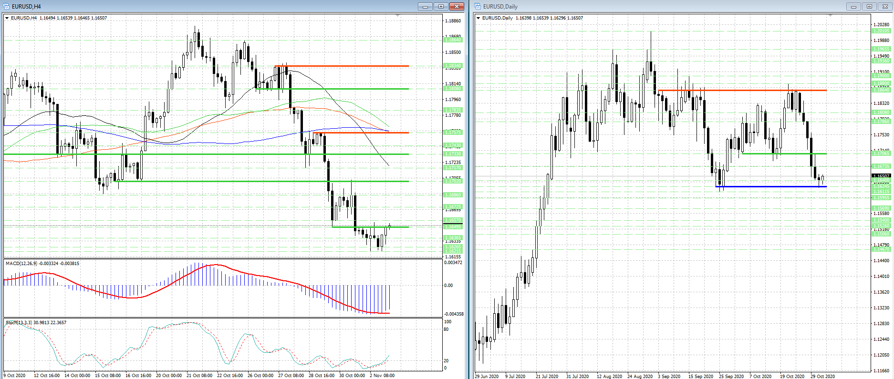
Task: Click the EURUSD,H4 window chart icon
Action: (x=6, y=6)
